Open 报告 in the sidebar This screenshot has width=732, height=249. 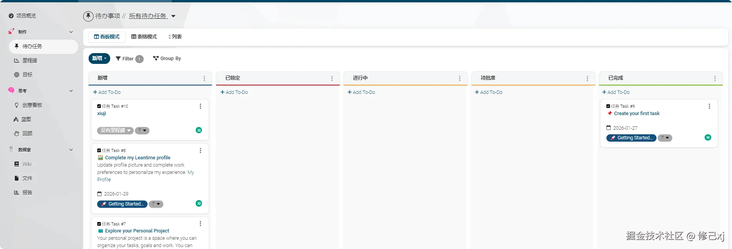(27, 192)
